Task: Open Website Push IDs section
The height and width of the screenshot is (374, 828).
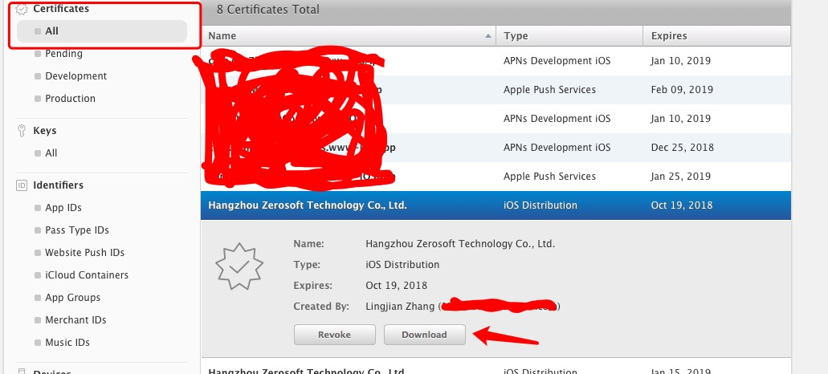Action: (x=84, y=253)
